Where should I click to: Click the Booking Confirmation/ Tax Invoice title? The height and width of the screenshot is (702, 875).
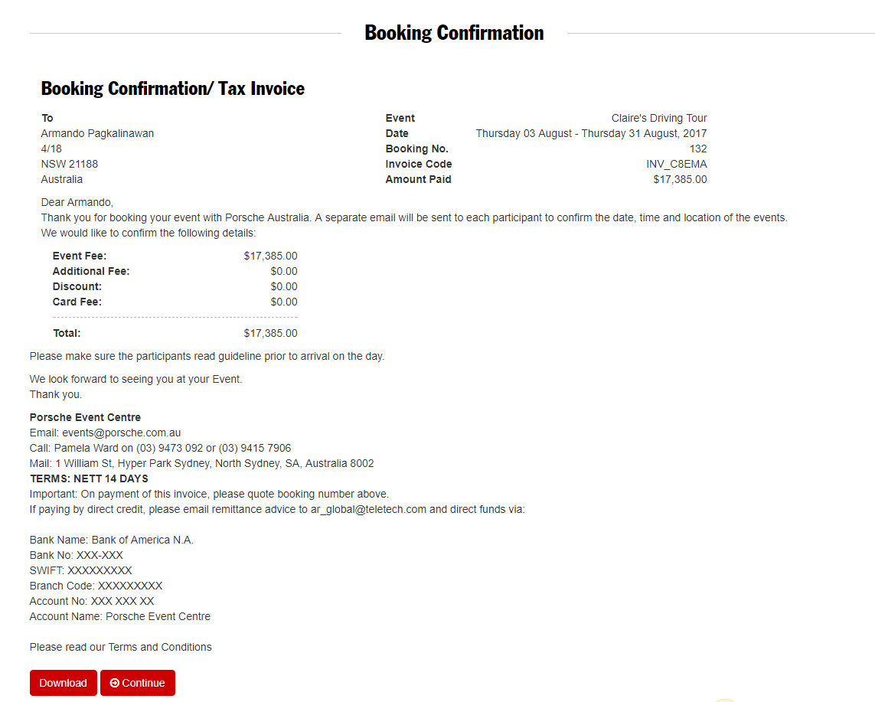[x=172, y=89]
